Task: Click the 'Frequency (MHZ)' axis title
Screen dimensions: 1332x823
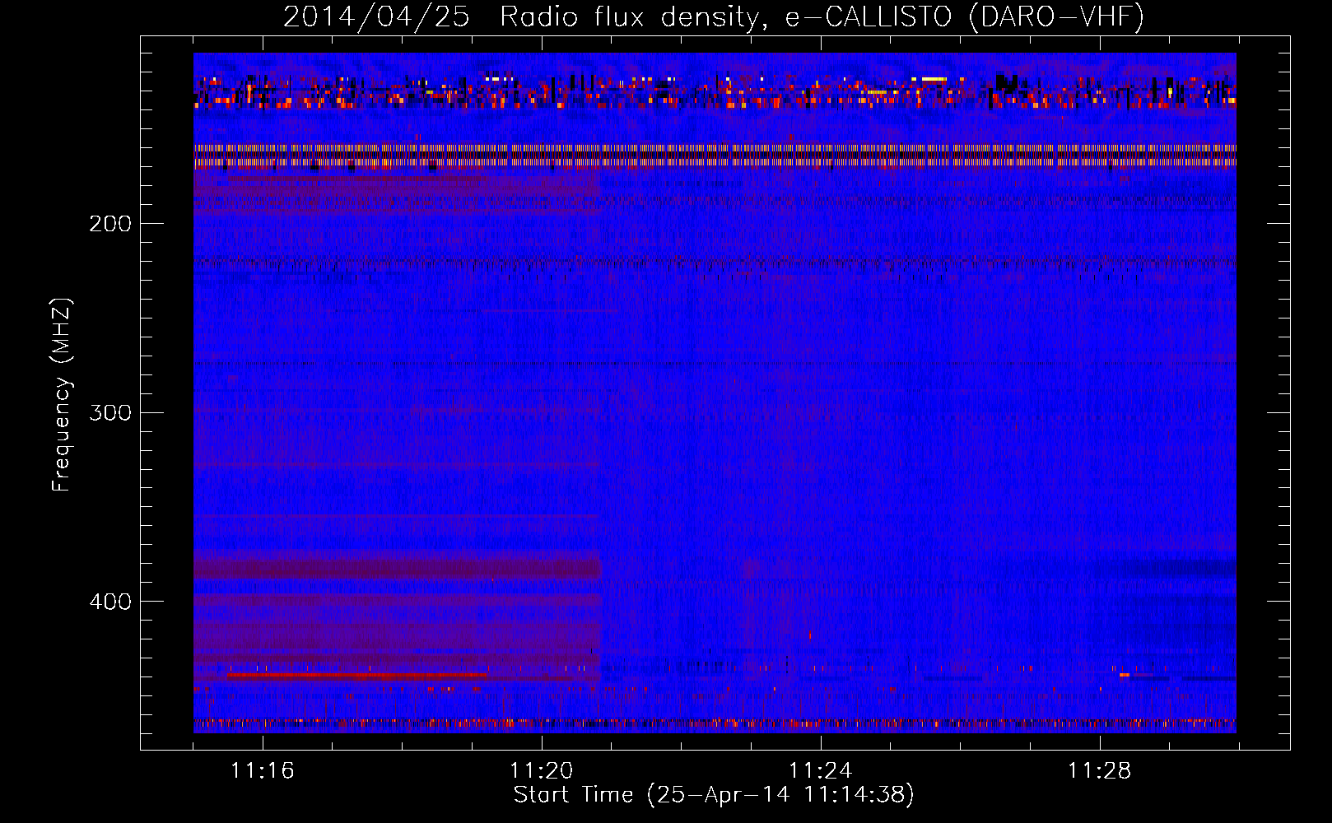Action: point(62,395)
